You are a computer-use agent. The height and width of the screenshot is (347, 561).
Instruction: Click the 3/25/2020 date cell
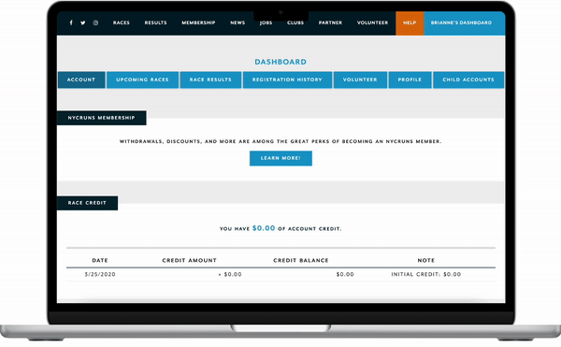point(100,274)
